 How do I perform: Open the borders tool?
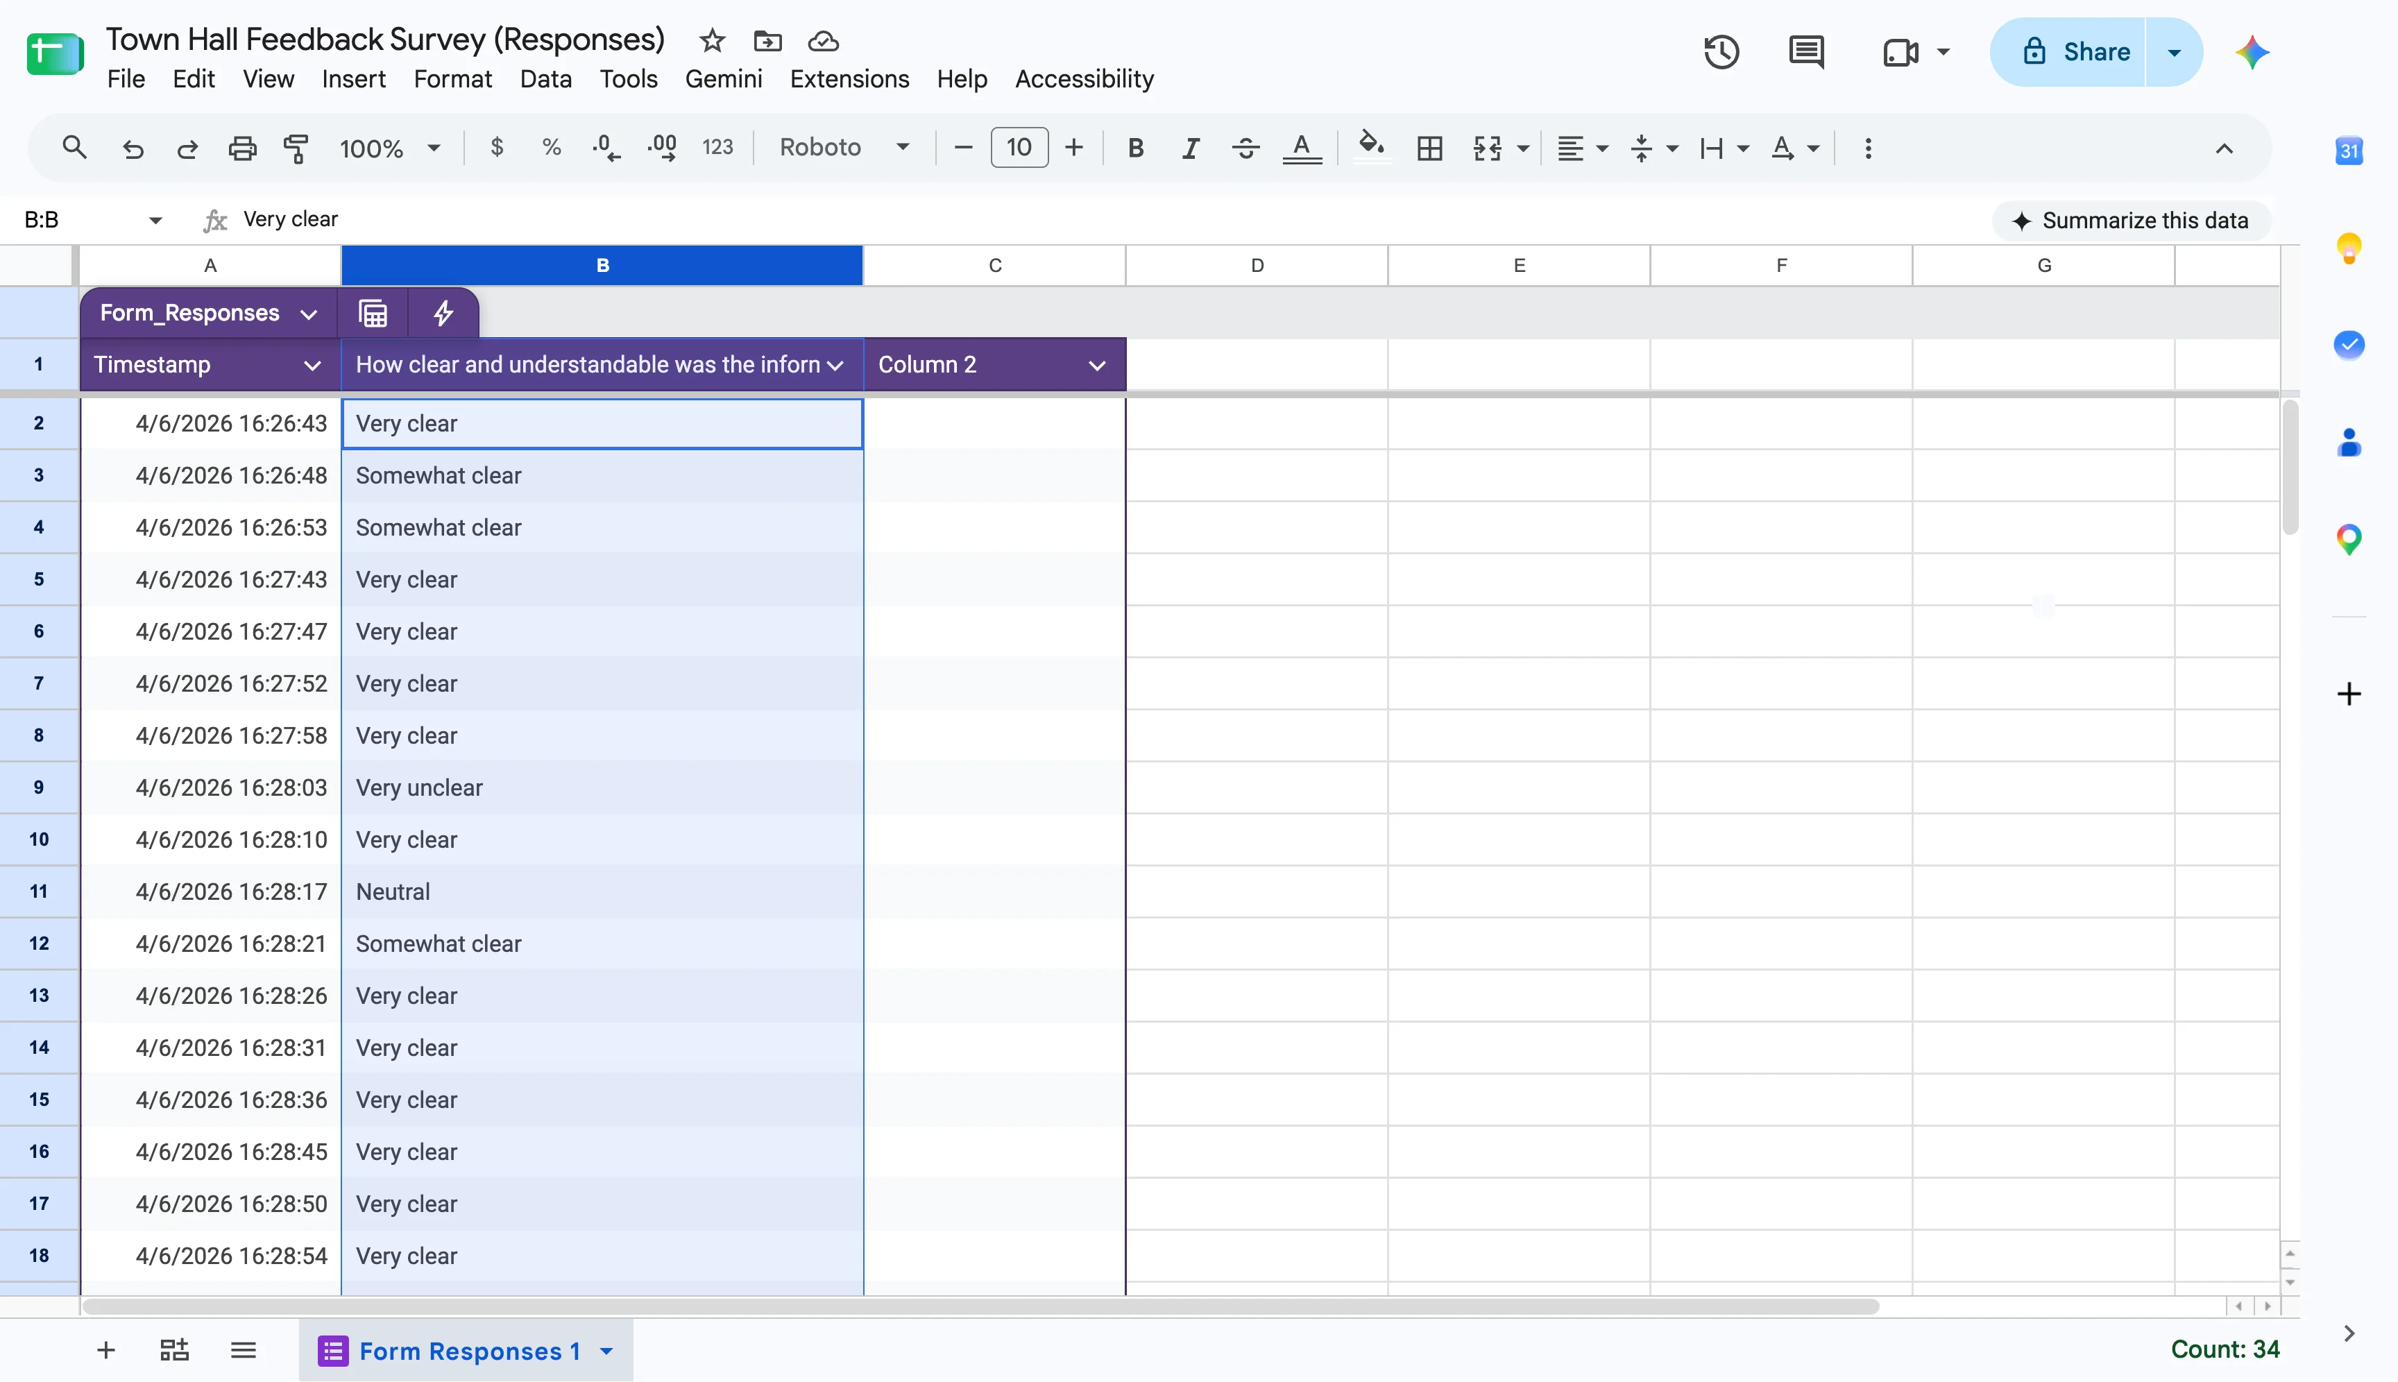tap(1429, 148)
